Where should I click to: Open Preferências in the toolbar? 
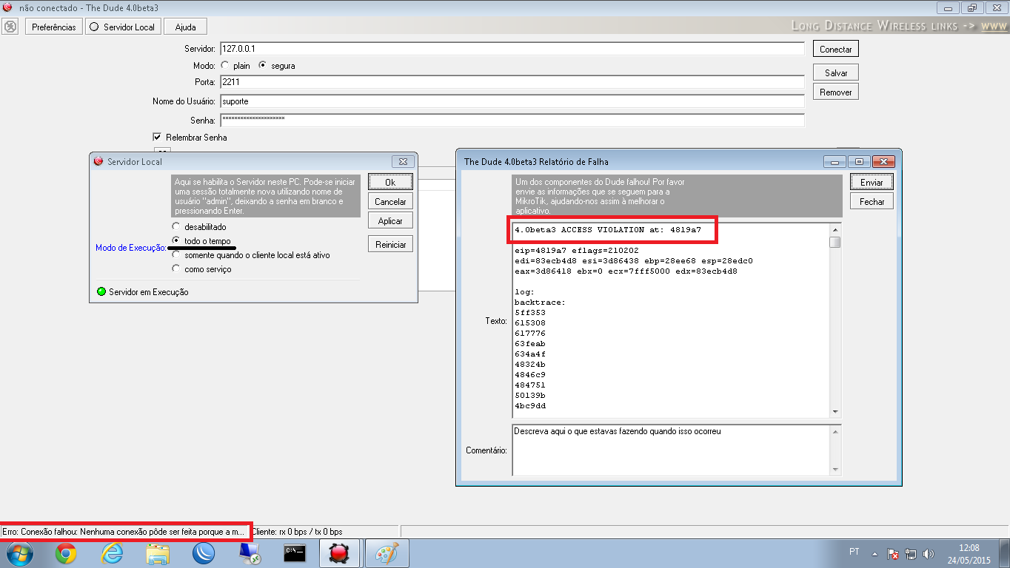tap(54, 27)
